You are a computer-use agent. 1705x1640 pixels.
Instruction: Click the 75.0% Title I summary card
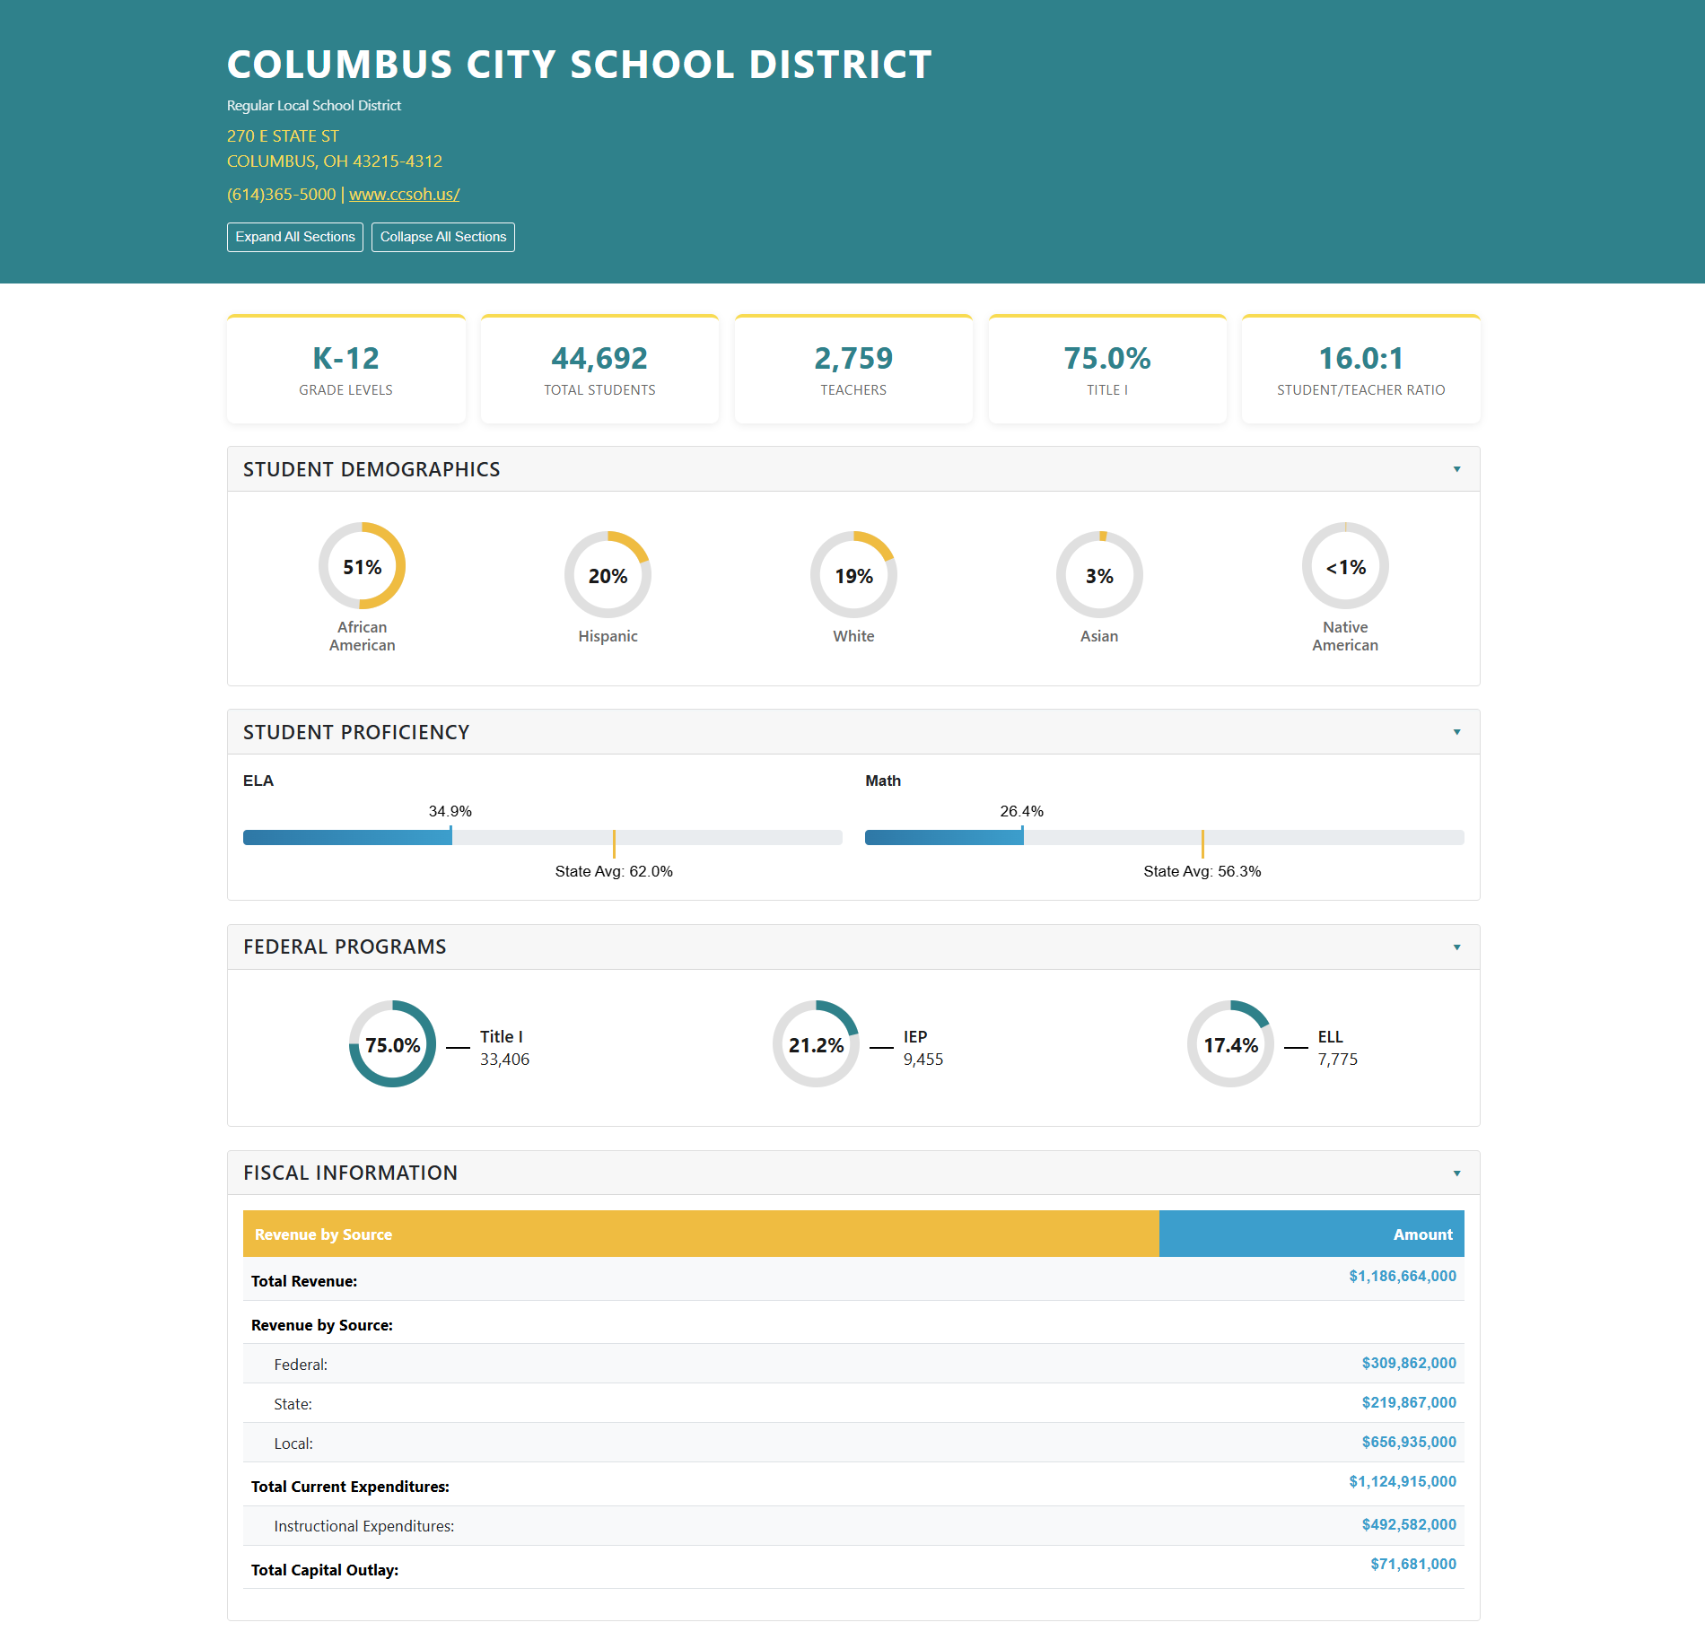pos(1107,369)
